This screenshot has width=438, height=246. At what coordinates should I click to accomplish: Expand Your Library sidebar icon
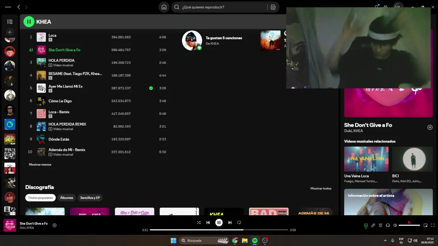tap(10, 22)
